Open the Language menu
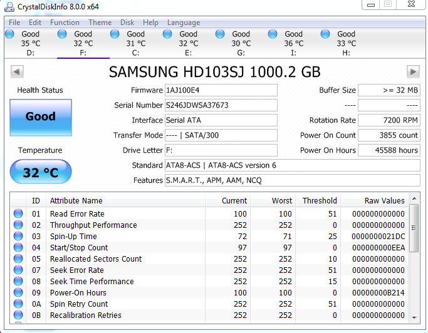The image size is (428, 333). 183,22
